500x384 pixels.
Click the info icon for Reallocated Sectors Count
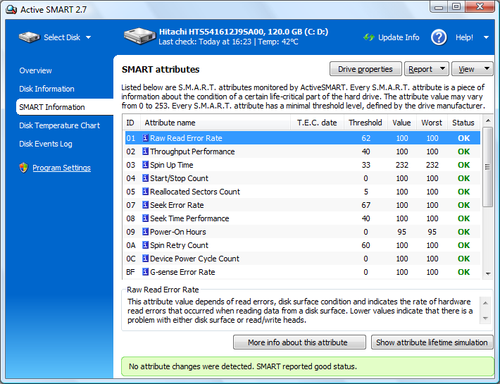[x=145, y=192]
